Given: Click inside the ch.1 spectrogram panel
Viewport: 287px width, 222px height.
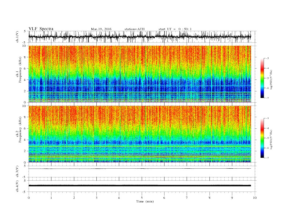Looking at the screenshot, I should click(140, 74).
